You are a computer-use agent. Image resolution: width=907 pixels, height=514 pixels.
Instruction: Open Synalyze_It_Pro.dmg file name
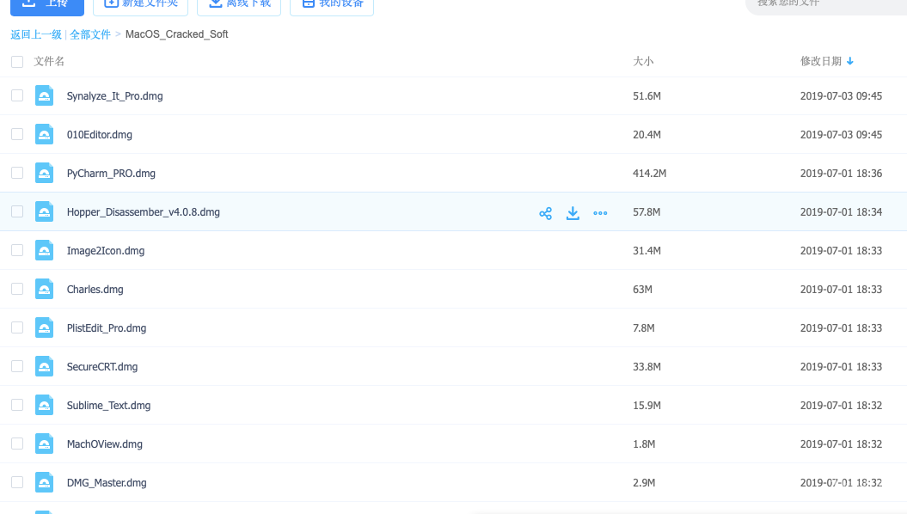tap(114, 96)
